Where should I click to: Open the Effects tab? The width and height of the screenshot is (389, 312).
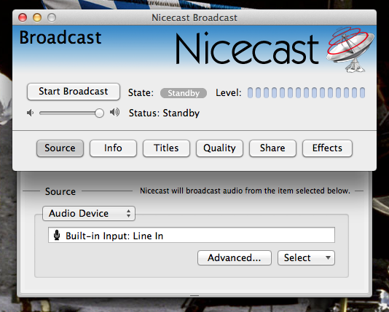point(327,148)
